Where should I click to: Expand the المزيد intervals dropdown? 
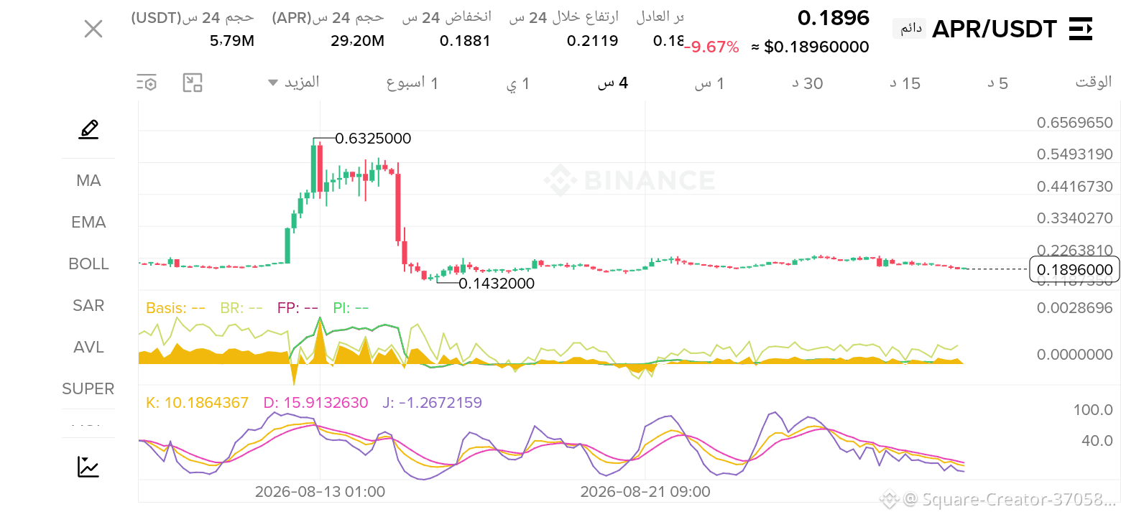click(x=294, y=82)
